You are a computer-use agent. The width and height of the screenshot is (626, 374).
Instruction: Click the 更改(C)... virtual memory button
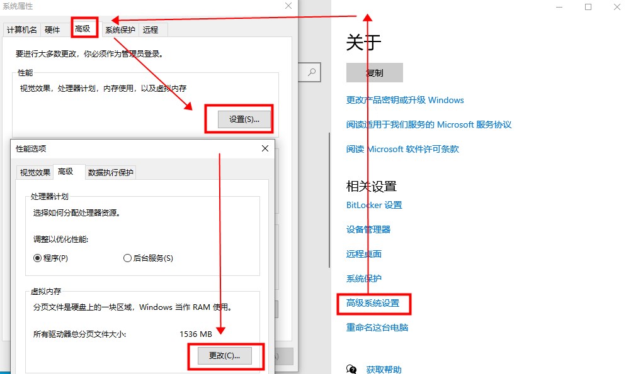(225, 356)
